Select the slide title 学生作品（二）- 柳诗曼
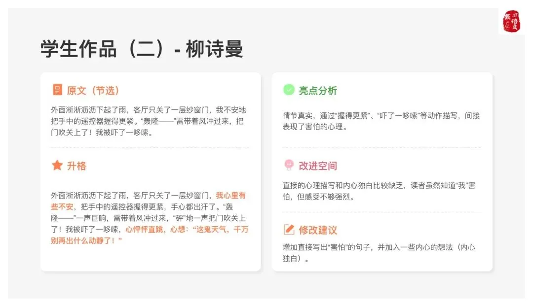Image resolution: width=533 pixels, height=306 pixels. 142,50
